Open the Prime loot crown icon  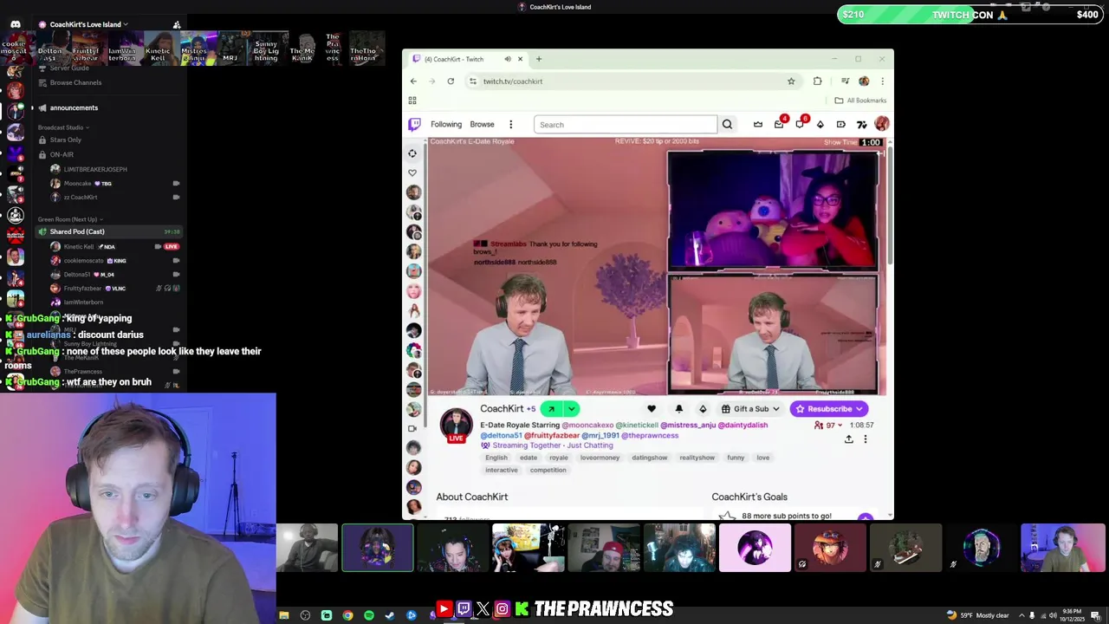(758, 125)
